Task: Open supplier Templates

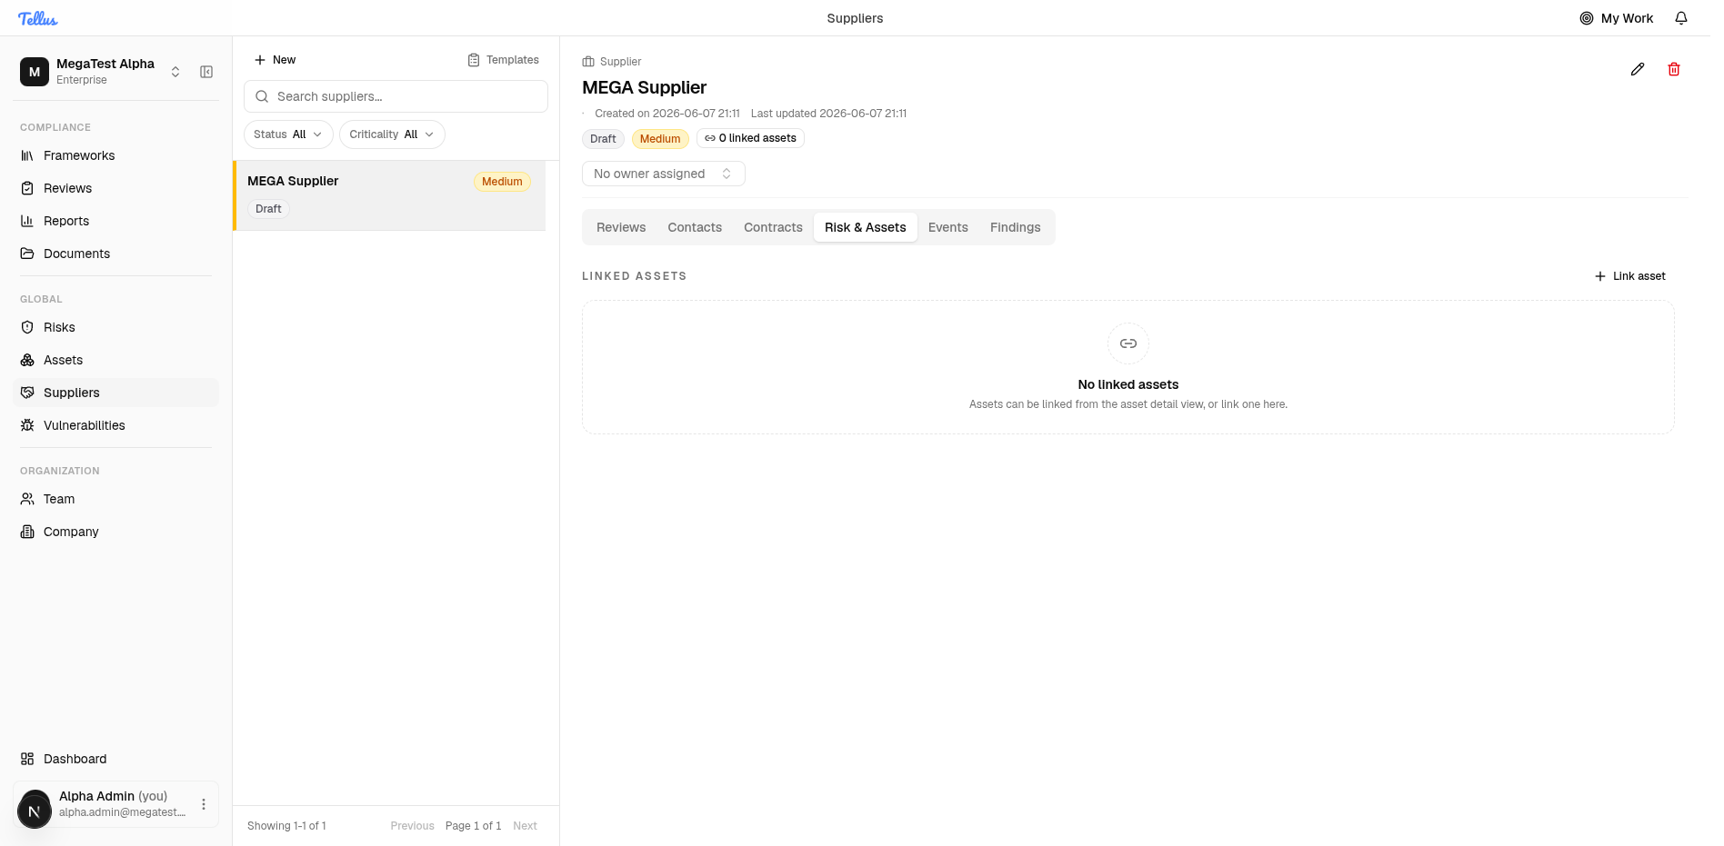Action: [x=503, y=60]
